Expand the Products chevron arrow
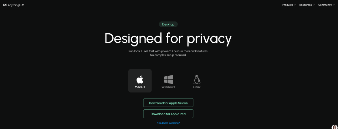338x129 pixels. click(295, 5)
